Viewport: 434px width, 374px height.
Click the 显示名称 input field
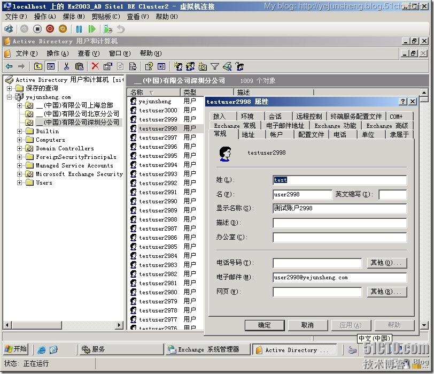[339, 208]
